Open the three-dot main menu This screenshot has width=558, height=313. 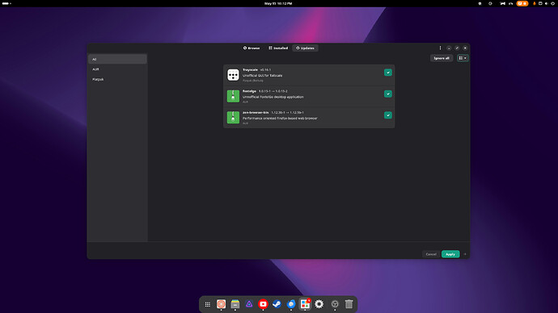click(x=440, y=48)
